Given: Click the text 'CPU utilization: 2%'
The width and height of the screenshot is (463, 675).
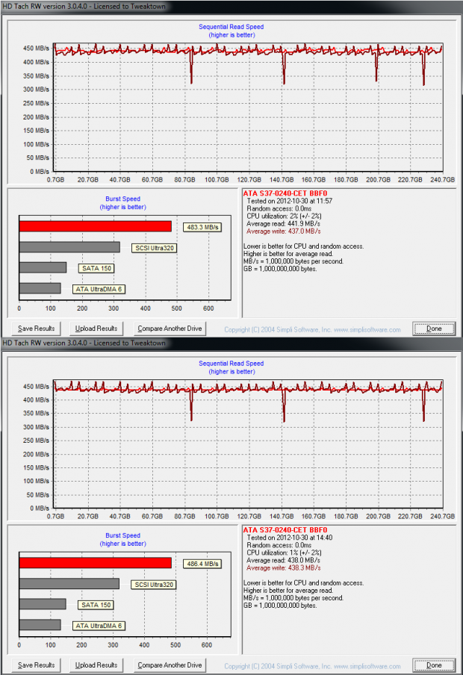Looking at the screenshot, I should [273, 216].
